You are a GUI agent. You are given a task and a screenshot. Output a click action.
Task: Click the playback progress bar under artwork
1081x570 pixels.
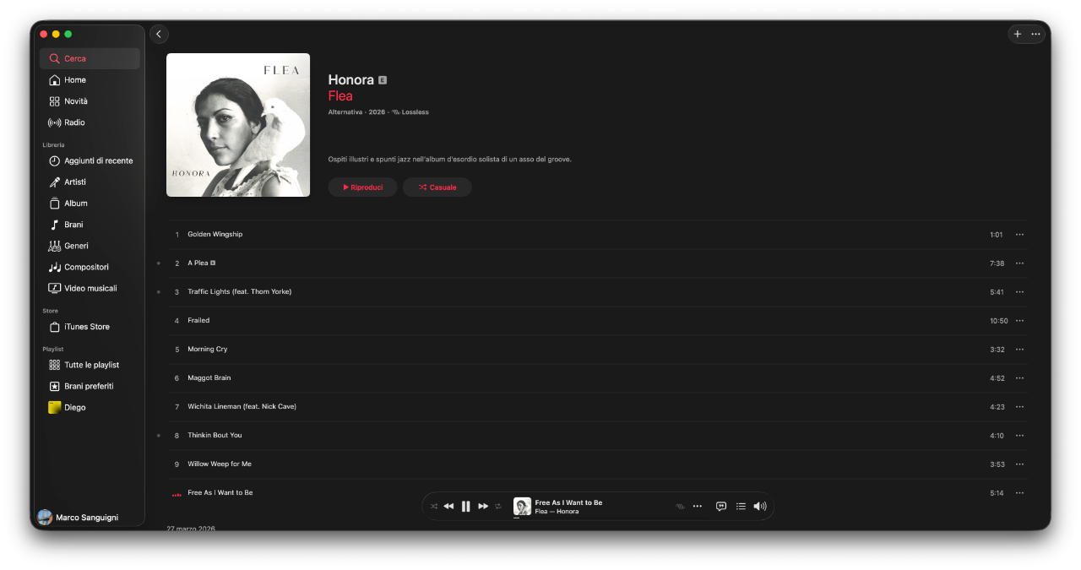(x=517, y=517)
